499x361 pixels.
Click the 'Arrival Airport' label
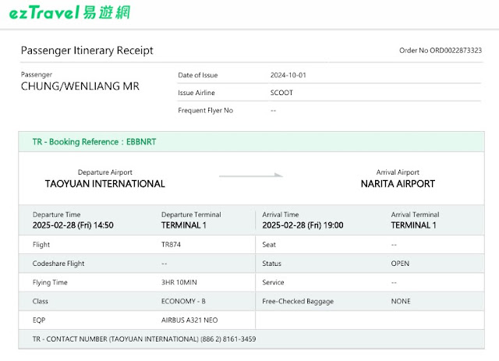398,172
